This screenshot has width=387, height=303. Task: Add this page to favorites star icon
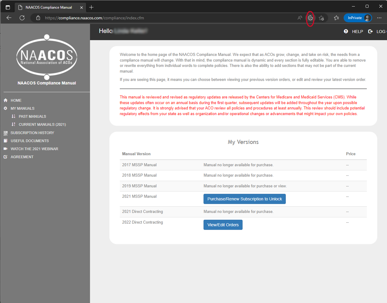pos(321,18)
